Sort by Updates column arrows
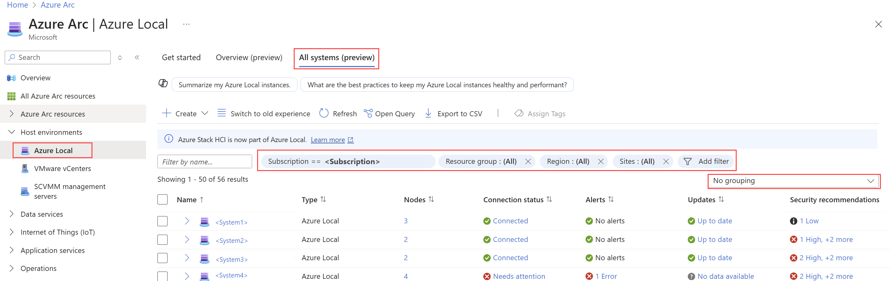Image resolution: width=890 pixels, height=281 pixels. point(721,199)
